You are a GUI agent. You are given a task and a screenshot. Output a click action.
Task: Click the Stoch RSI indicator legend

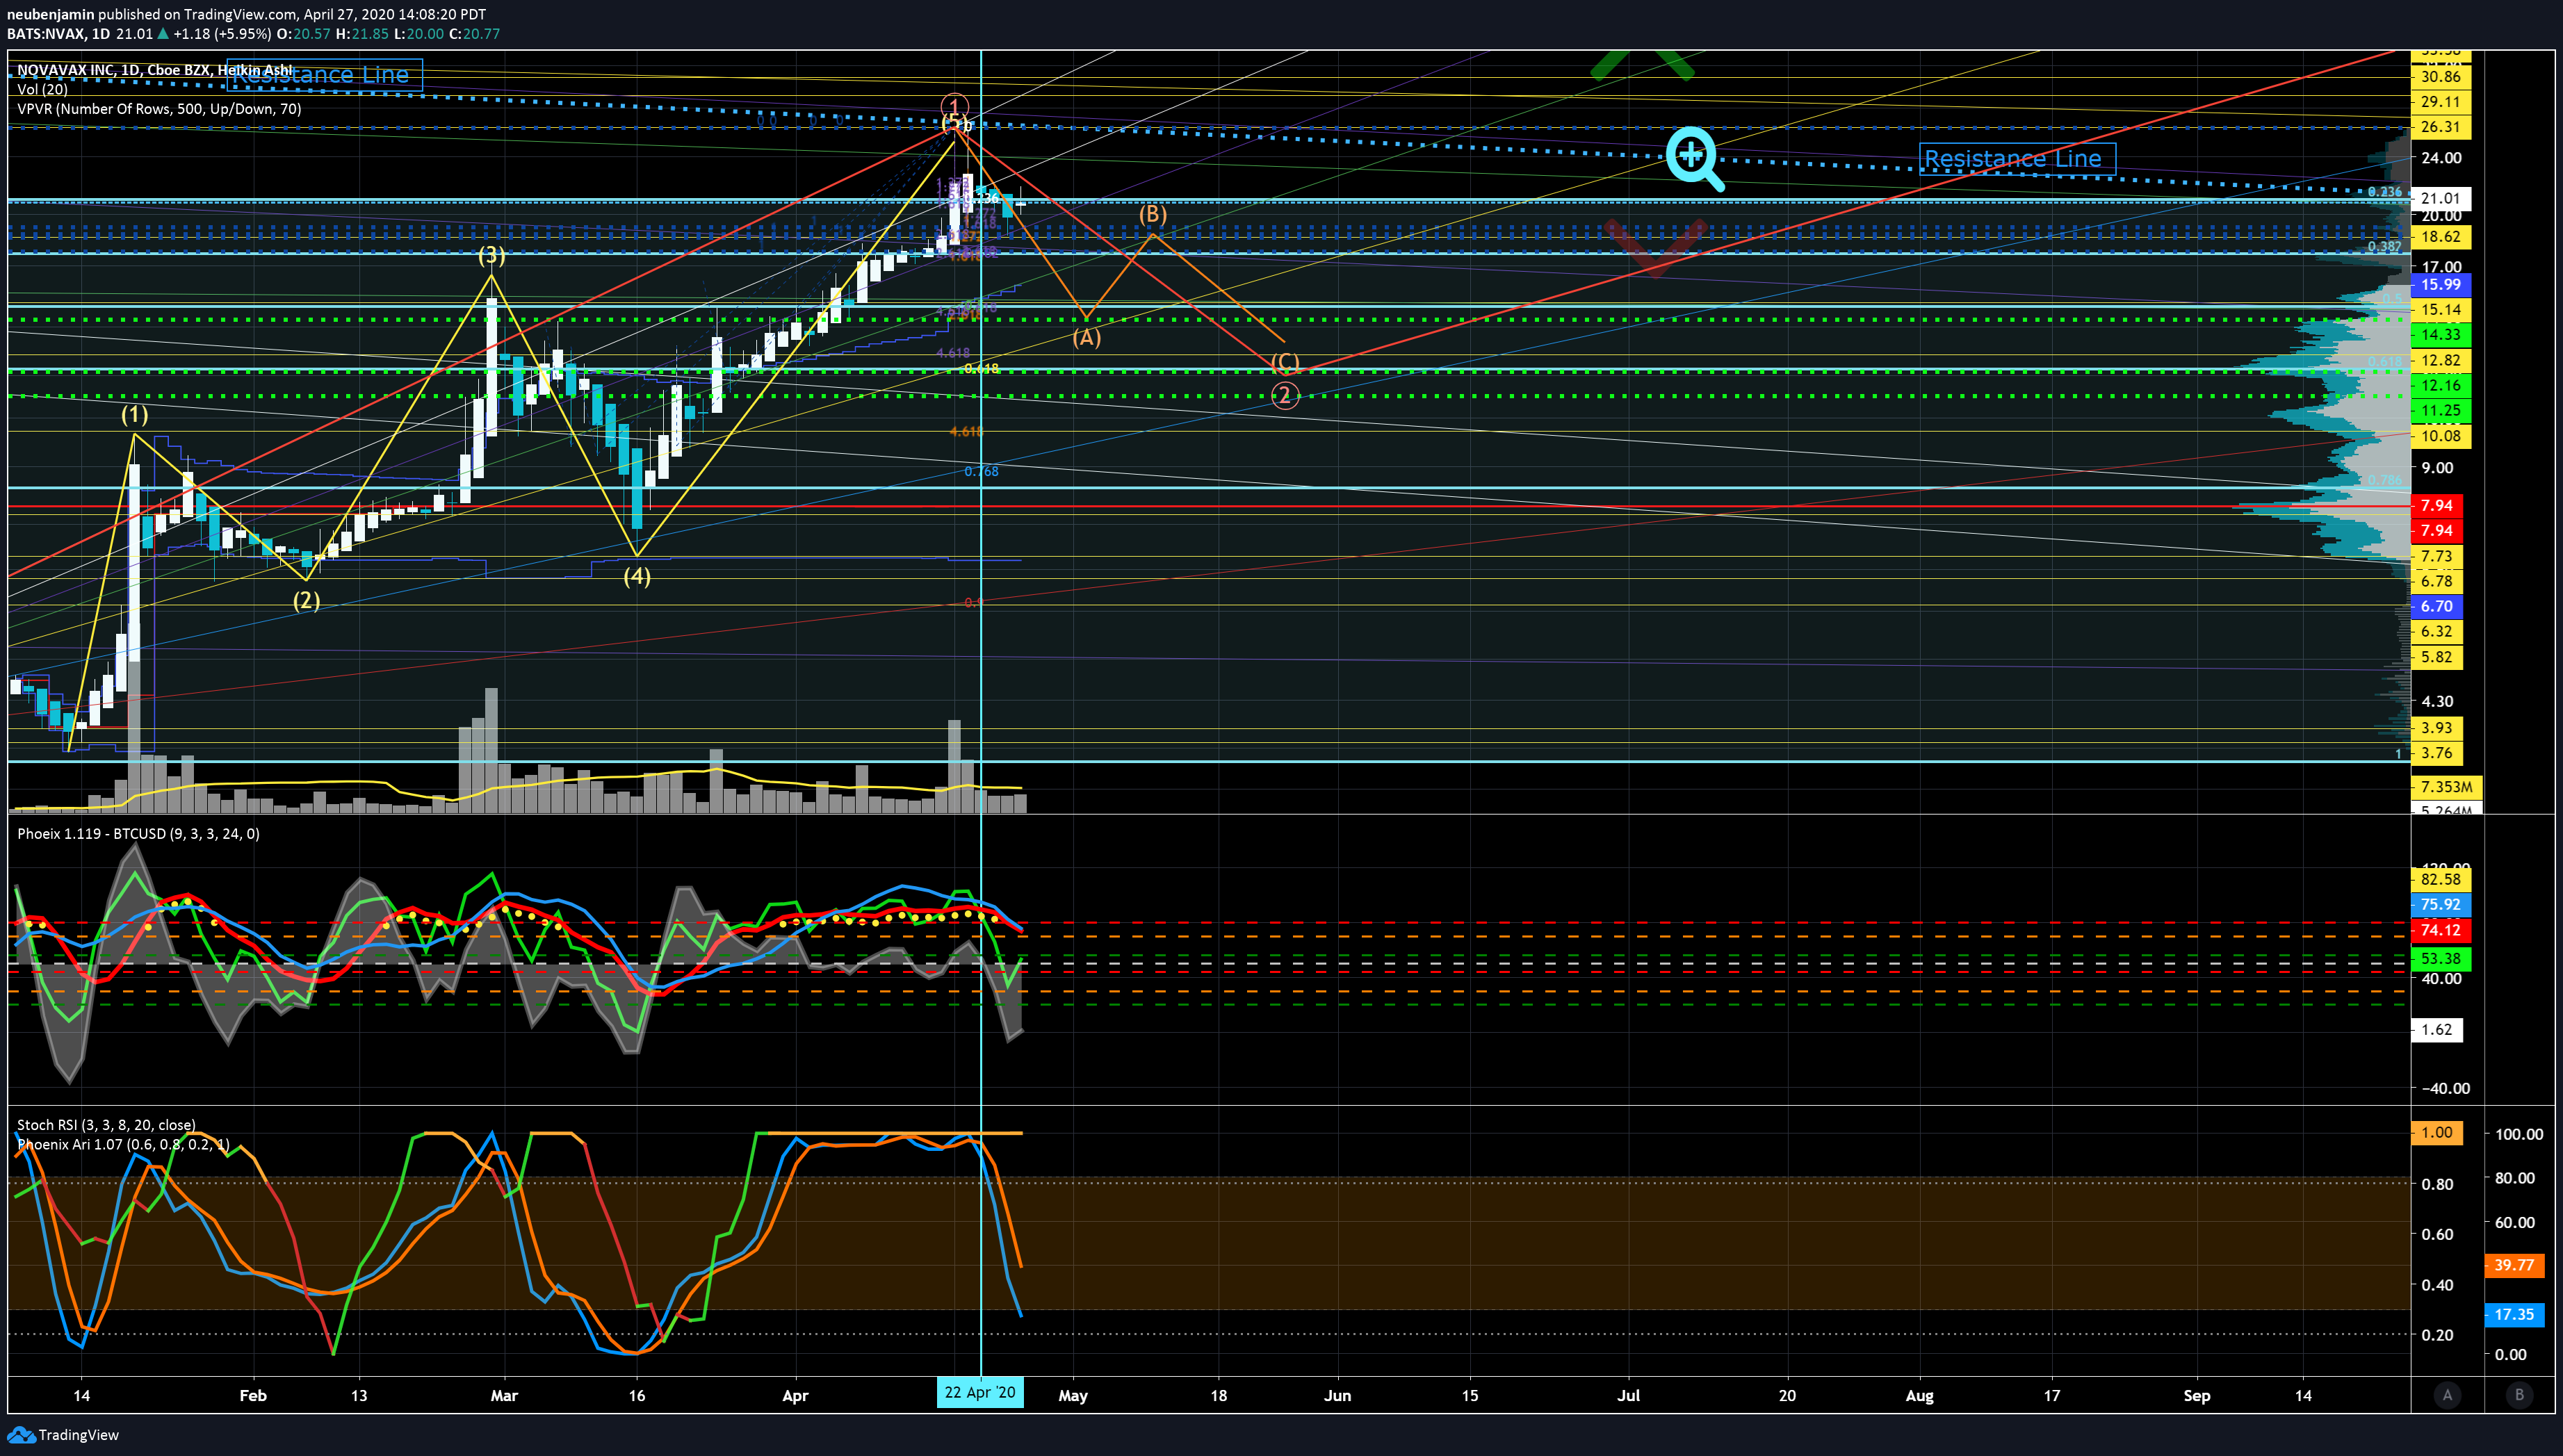106,1125
